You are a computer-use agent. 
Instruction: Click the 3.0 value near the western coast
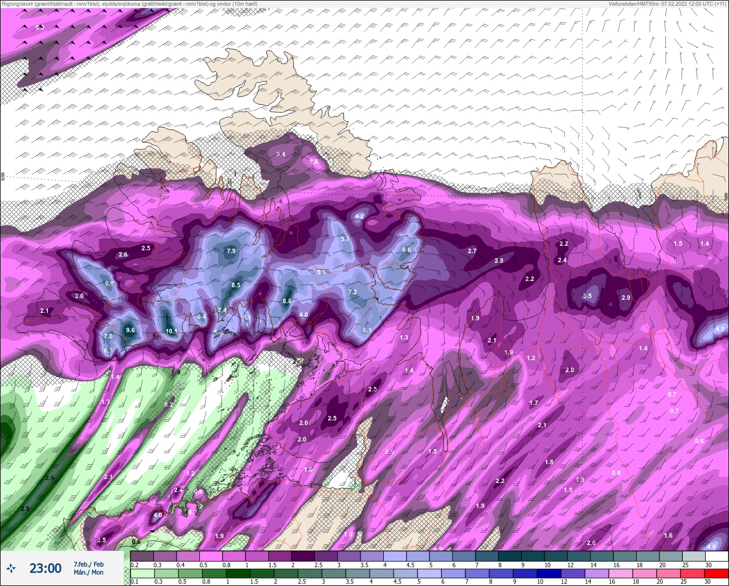pyautogui.click(x=79, y=296)
